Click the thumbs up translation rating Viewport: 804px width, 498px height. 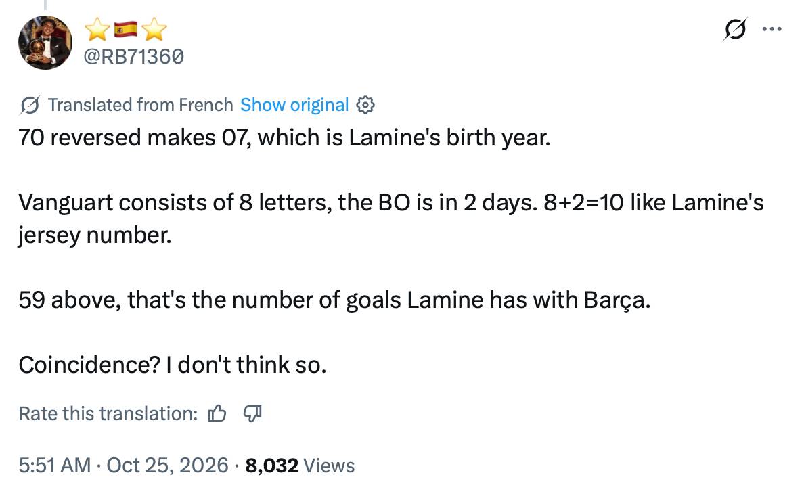point(217,413)
